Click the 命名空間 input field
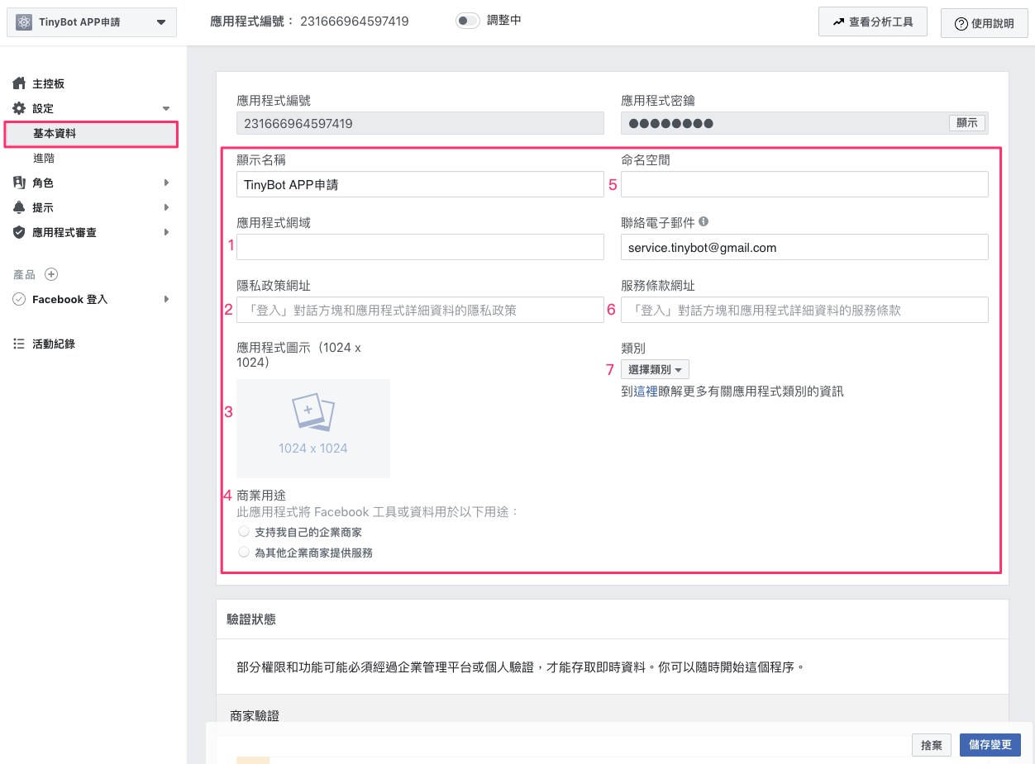This screenshot has height=764, width=1035. 804,184
